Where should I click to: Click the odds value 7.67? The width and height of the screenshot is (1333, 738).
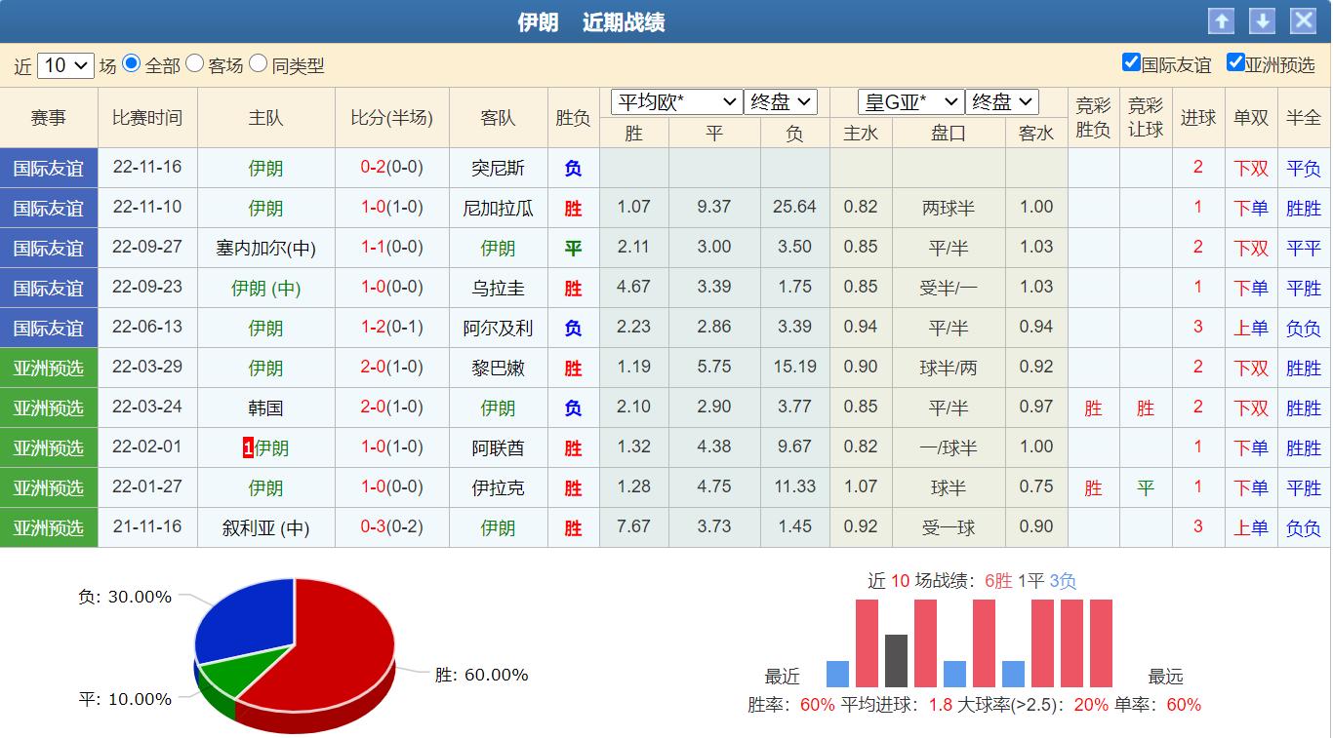634,526
